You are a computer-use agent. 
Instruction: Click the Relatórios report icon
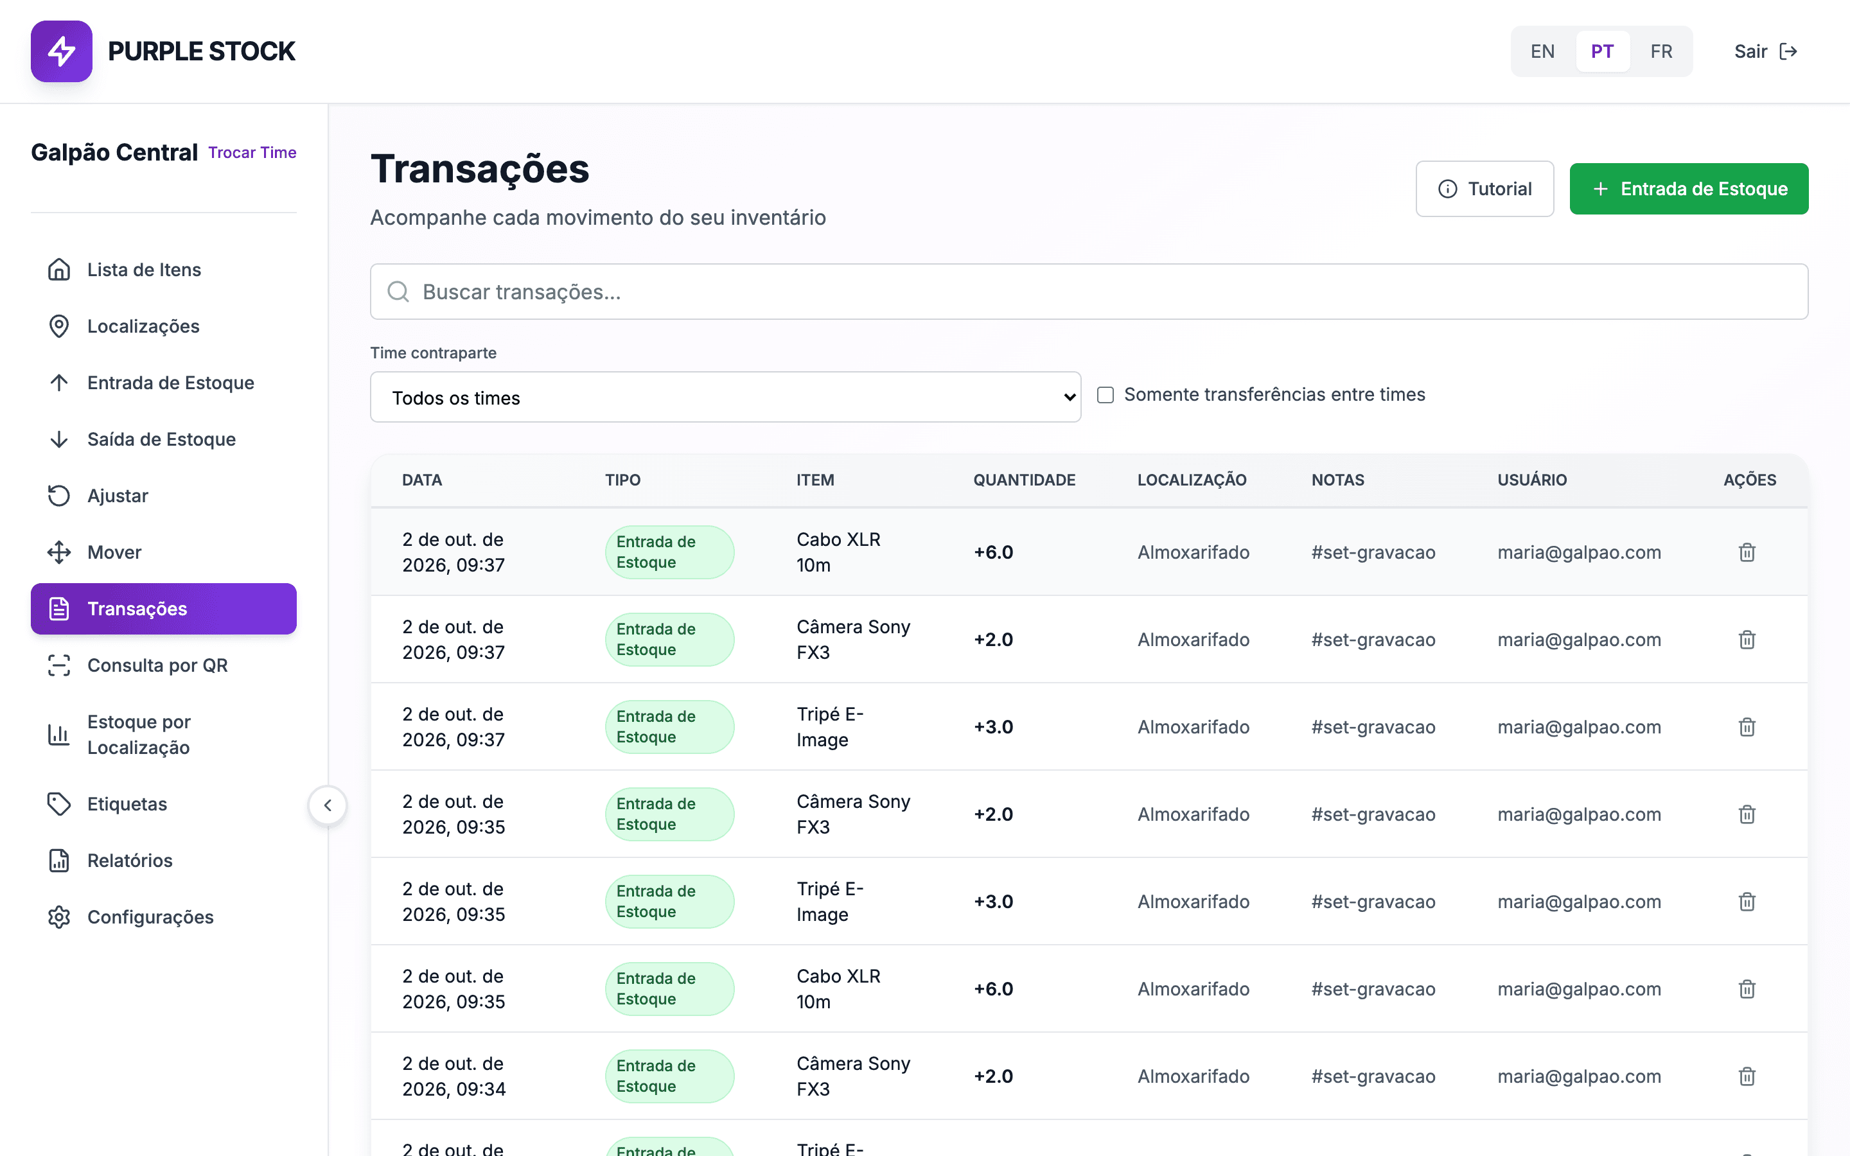coord(59,861)
